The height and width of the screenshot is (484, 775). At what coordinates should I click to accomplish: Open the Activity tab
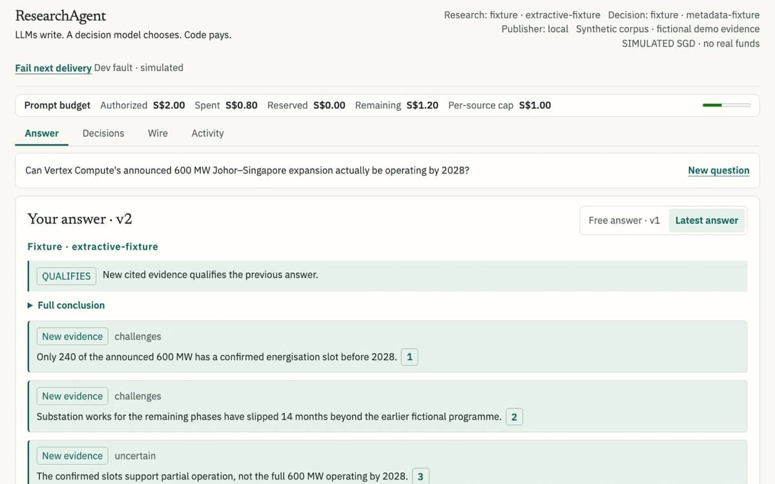(x=207, y=133)
